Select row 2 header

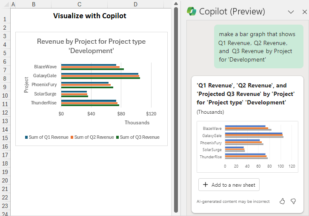click(5, 28)
